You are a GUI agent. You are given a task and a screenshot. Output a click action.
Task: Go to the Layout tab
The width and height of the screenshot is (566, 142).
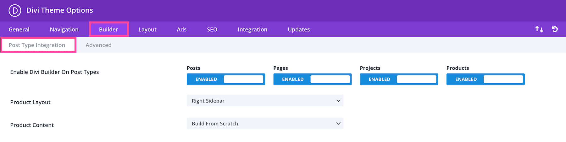pos(147,29)
